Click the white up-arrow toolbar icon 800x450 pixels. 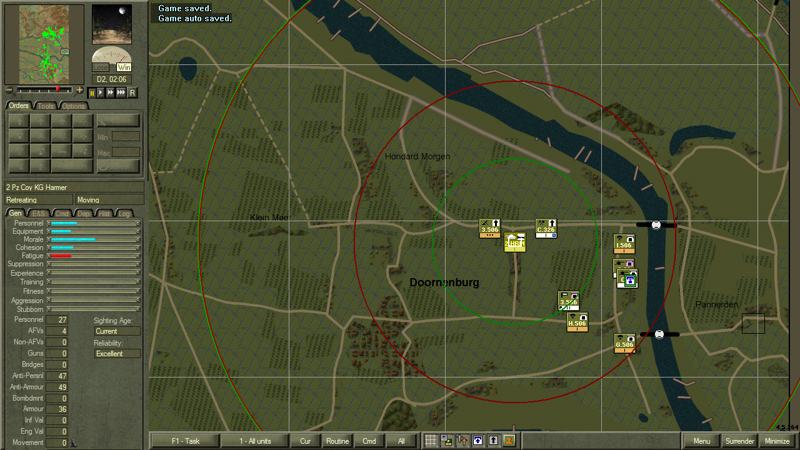[x=493, y=441]
